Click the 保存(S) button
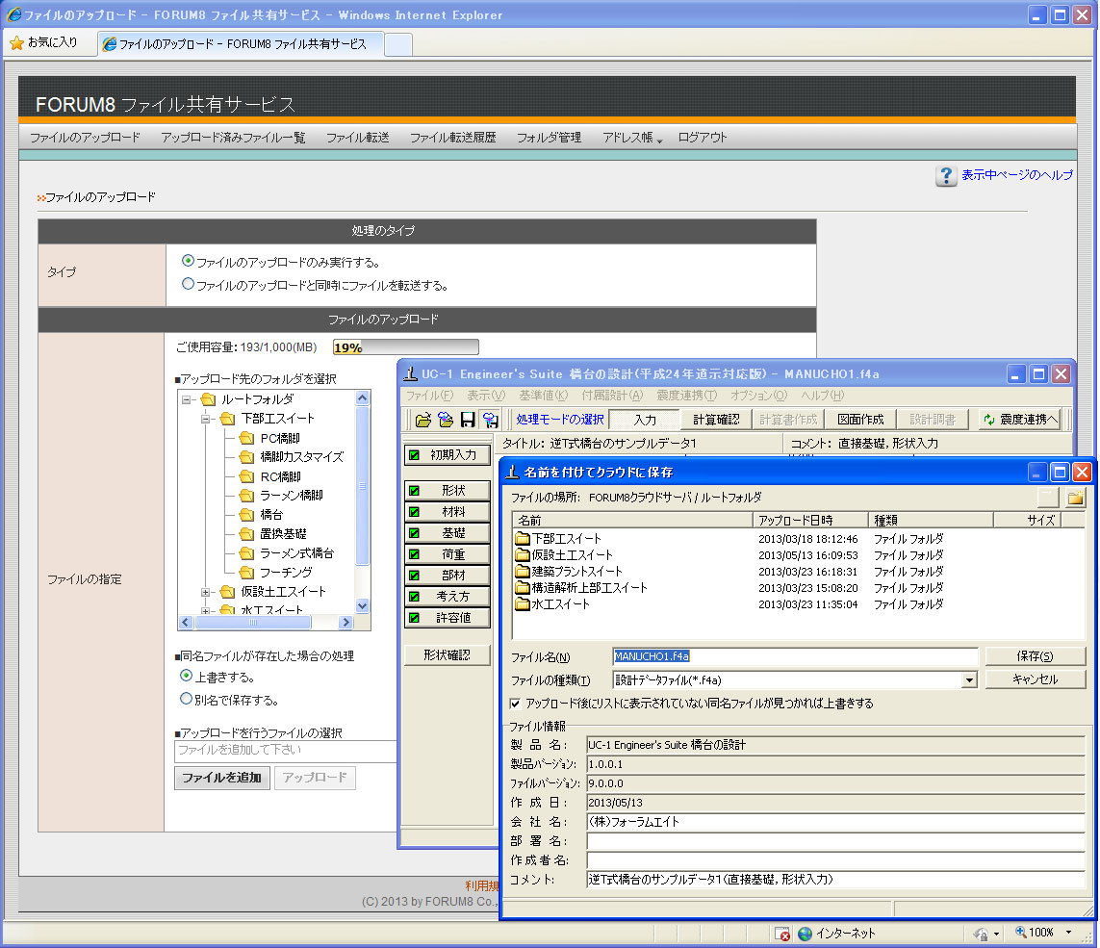This screenshot has height=948, width=1100. point(1035,656)
